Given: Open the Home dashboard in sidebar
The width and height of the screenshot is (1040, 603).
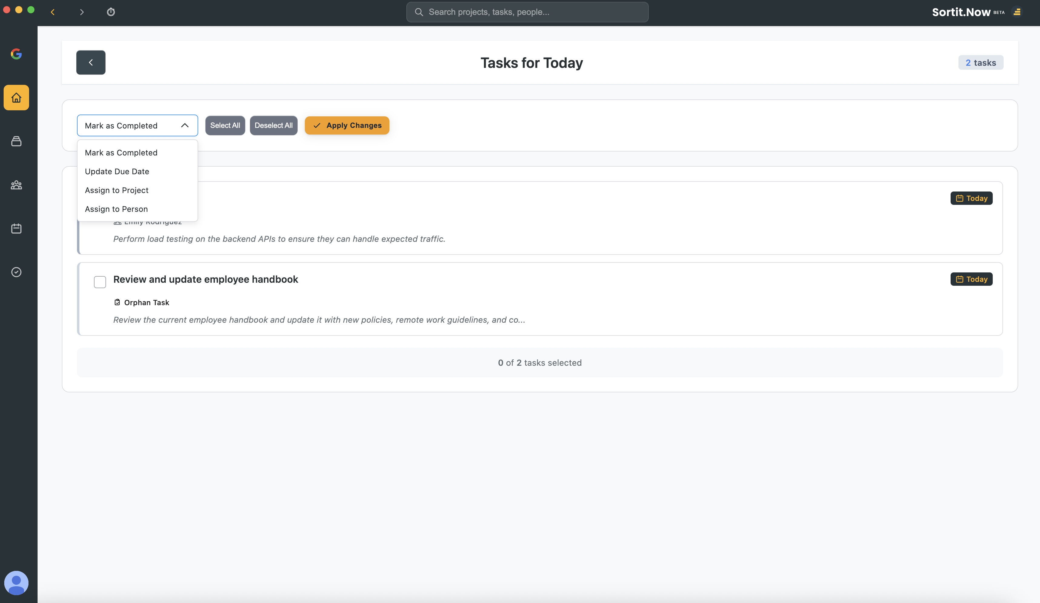Looking at the screenshot, I should [x=16, y=98].
